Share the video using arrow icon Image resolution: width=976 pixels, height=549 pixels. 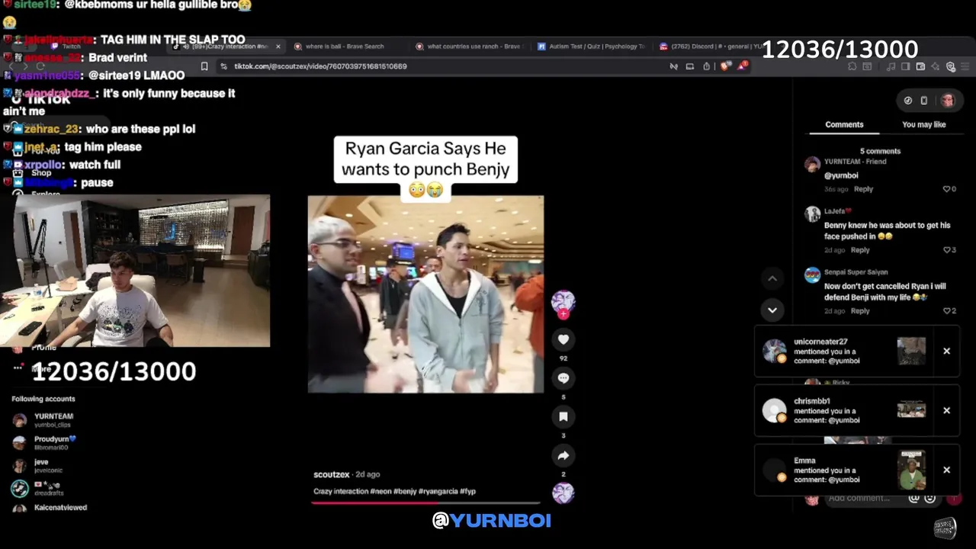coord(563,455)
